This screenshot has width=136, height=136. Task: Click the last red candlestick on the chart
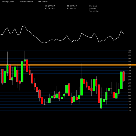pos(124,76)
